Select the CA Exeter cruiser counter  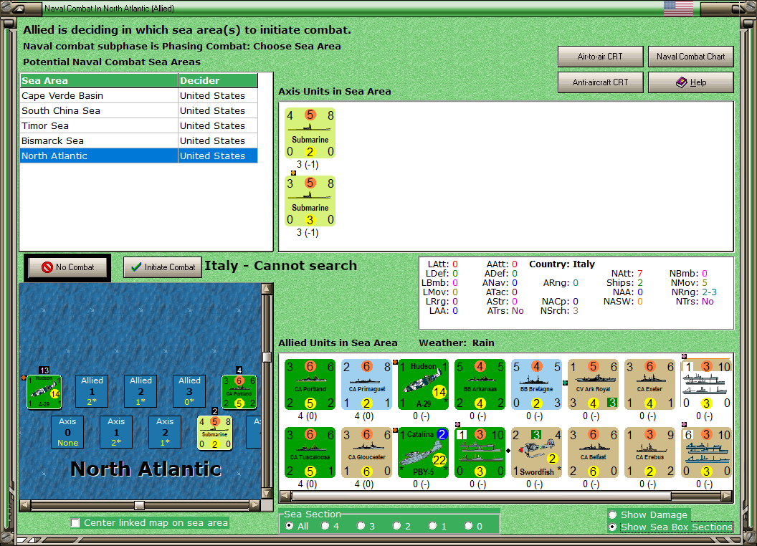click(649, 384)
